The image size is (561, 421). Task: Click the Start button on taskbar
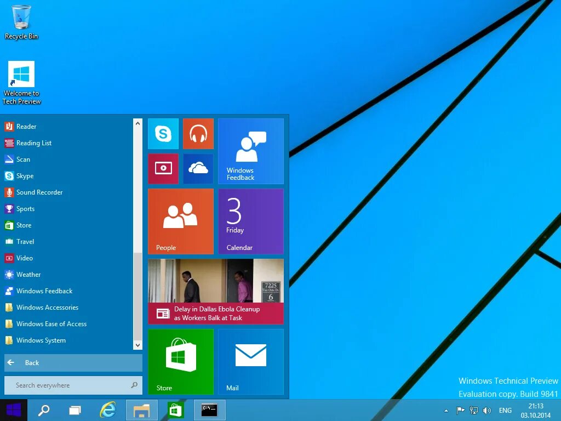(x=14, y=410)
